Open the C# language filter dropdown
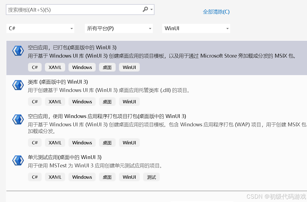 pos(40,28)
